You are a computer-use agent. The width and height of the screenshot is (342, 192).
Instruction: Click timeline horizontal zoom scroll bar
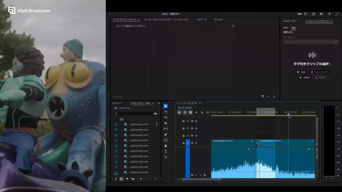(202, 179)
